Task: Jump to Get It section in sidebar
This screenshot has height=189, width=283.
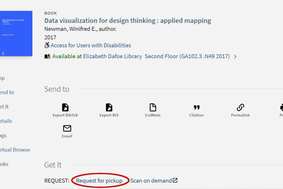Action: (x=4, y=107)
